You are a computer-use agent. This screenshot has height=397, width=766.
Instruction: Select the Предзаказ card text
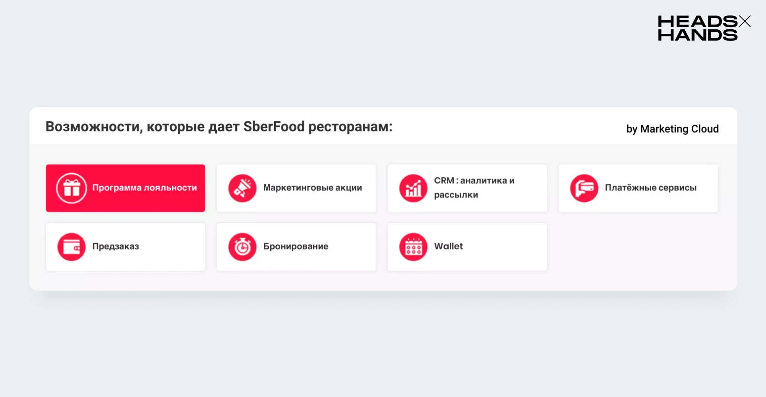pos(116,247)
